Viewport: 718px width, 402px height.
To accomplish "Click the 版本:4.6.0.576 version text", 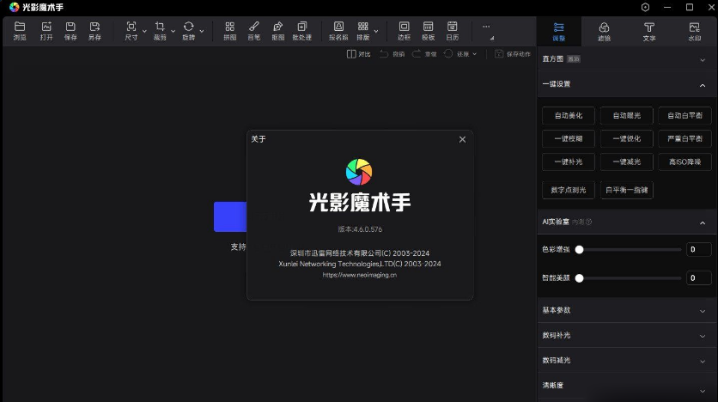I will (x=360, y=229).
